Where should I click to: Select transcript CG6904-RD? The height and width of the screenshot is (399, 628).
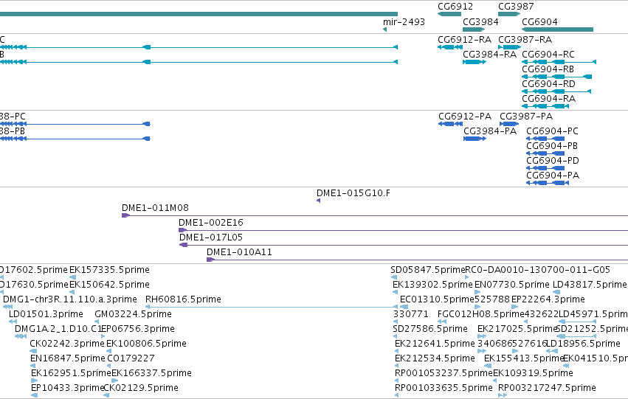(556, 91)
